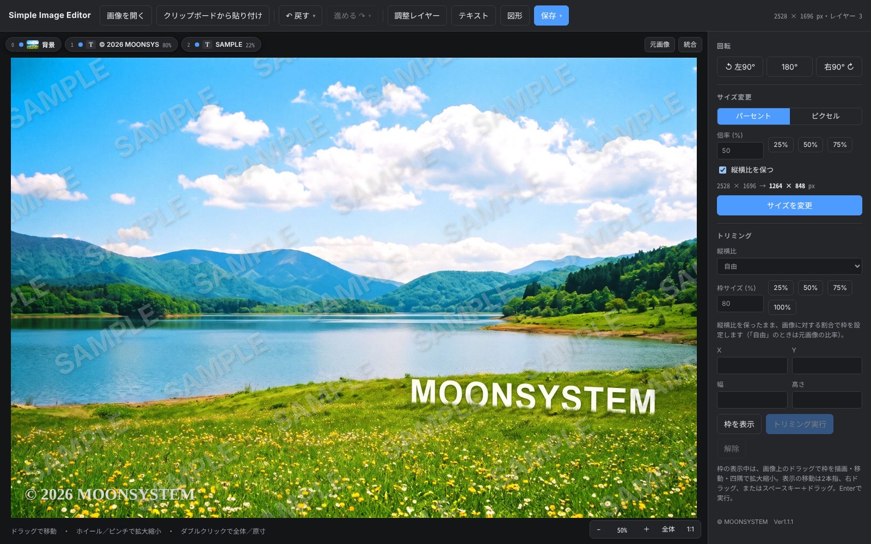Rotate image right 90° (右90°)

pyautogui.click(x=839, y=67)
